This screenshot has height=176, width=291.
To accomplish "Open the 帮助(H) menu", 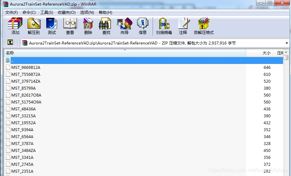I will [x=105, y=13].
